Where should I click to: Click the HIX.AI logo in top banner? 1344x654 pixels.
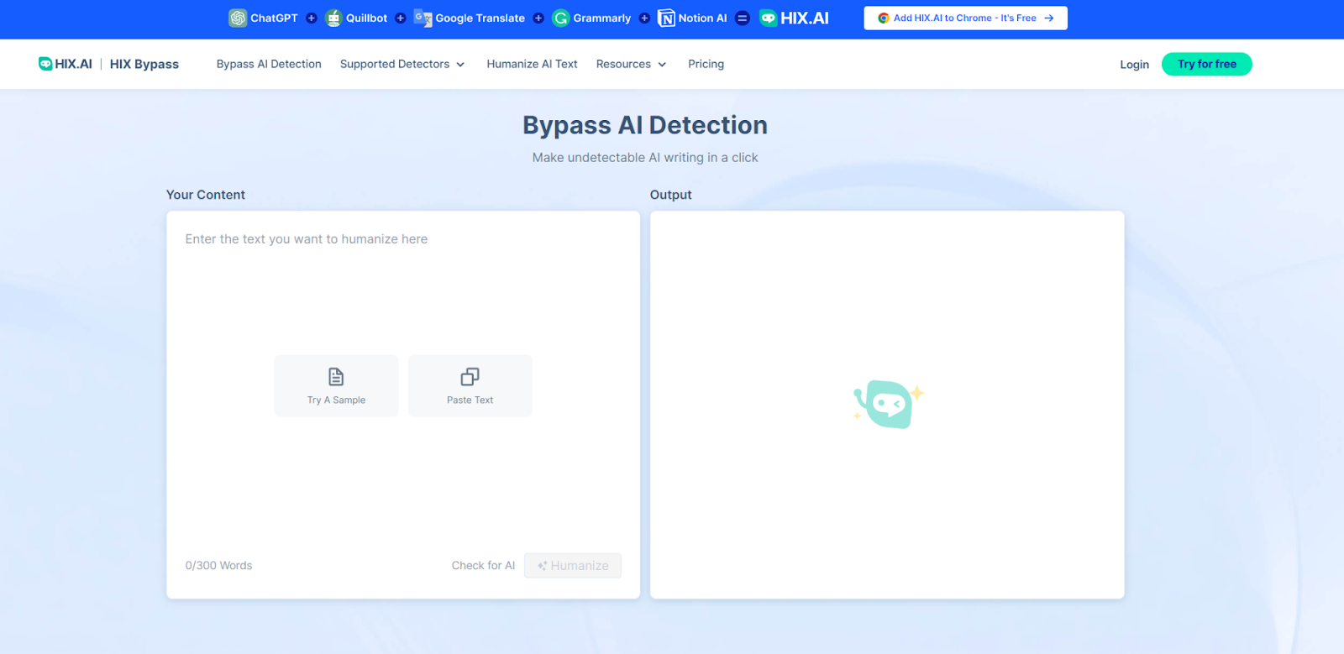pyautogui.click(x=794, y=18)
